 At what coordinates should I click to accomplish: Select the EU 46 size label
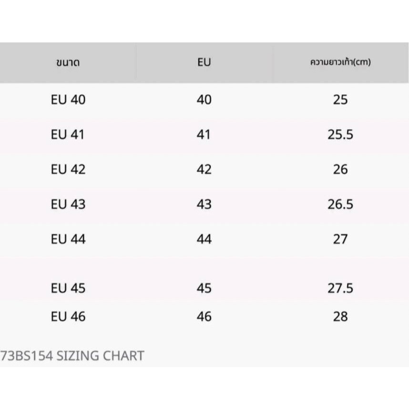68,317
